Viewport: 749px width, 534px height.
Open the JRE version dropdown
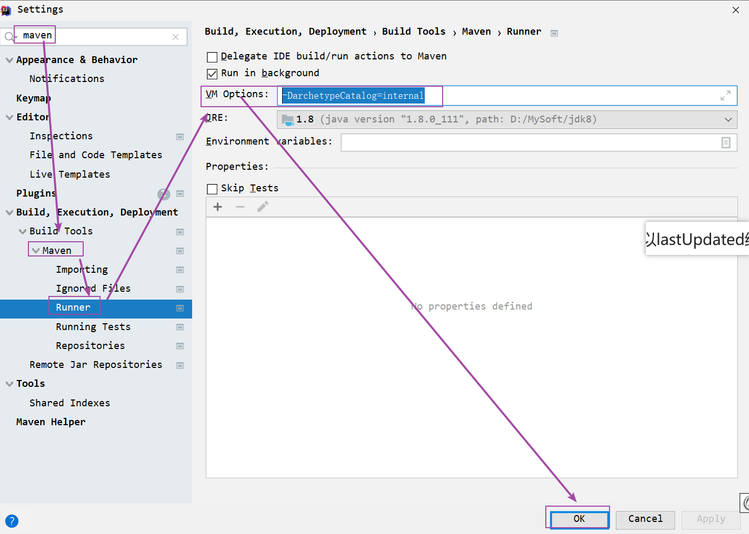click(507, 119)
